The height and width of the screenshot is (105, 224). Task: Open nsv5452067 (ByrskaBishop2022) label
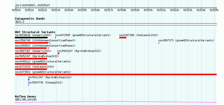37,56
